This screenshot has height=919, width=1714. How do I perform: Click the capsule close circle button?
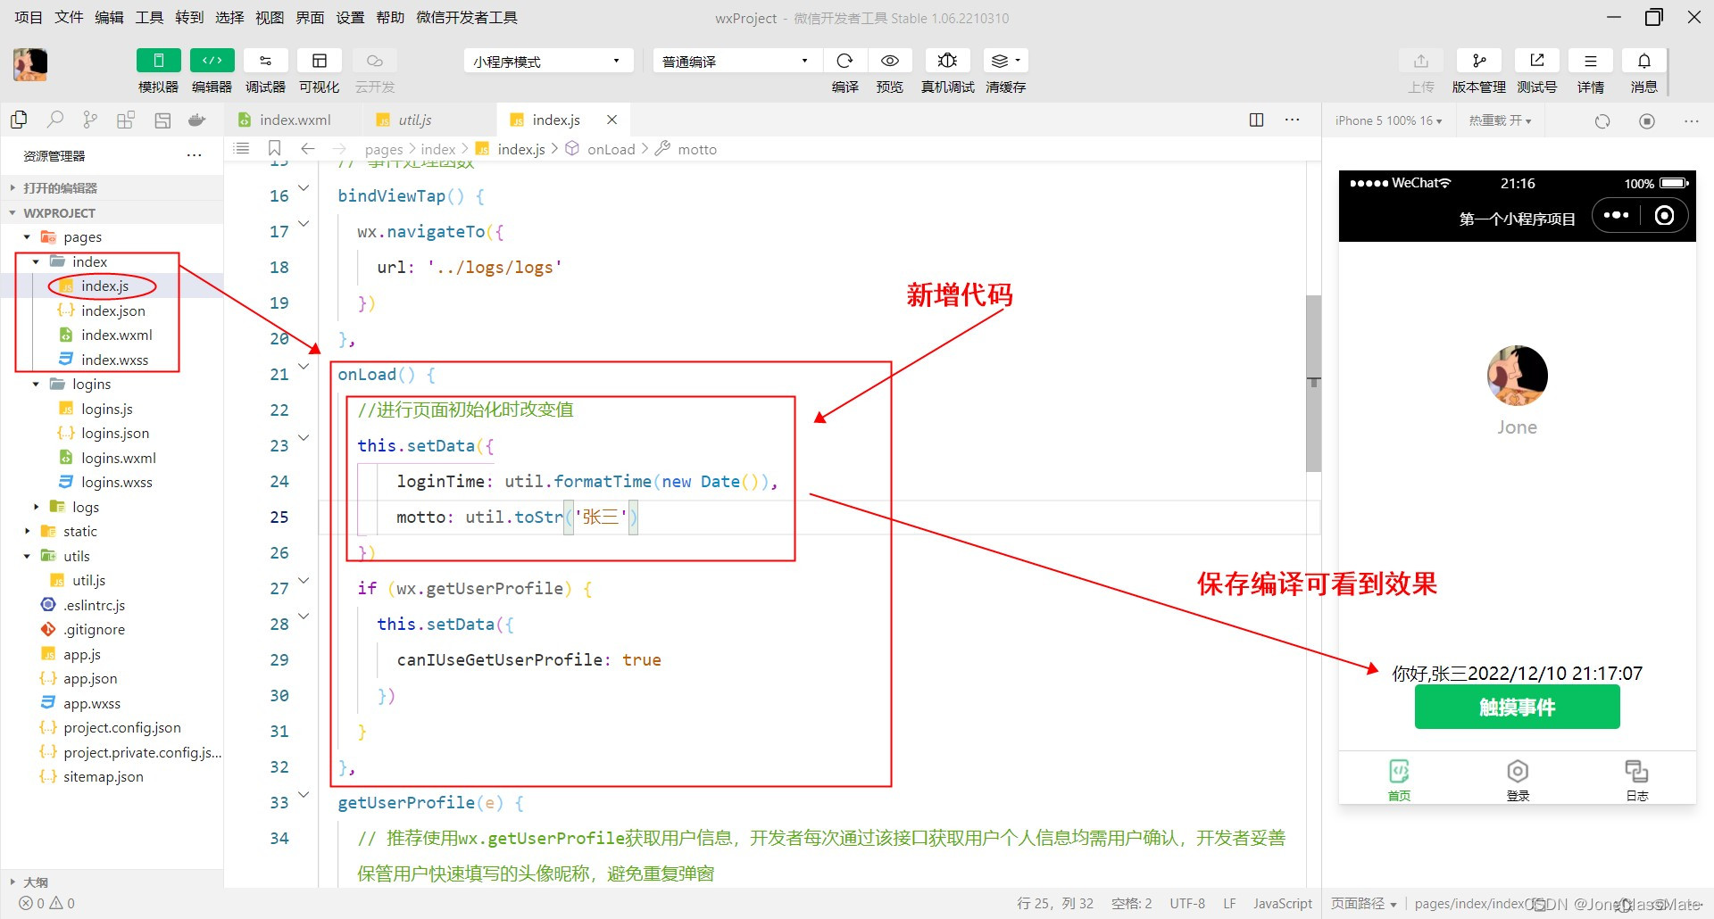[x=1664, y=215]
